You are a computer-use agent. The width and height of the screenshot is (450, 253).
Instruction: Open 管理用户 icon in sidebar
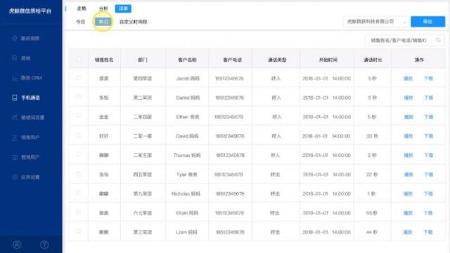tap(15, 157)
